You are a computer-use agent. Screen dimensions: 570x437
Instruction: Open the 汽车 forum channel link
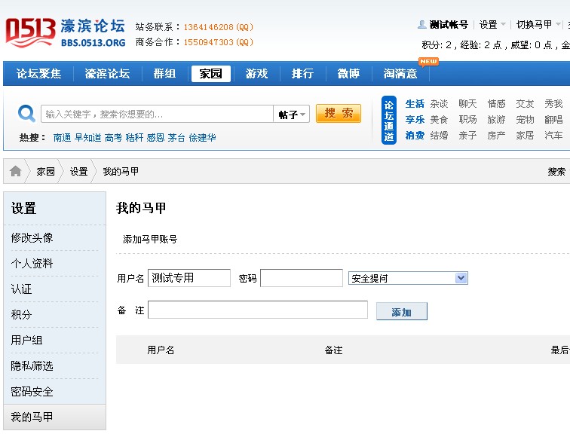click(553, 136)
